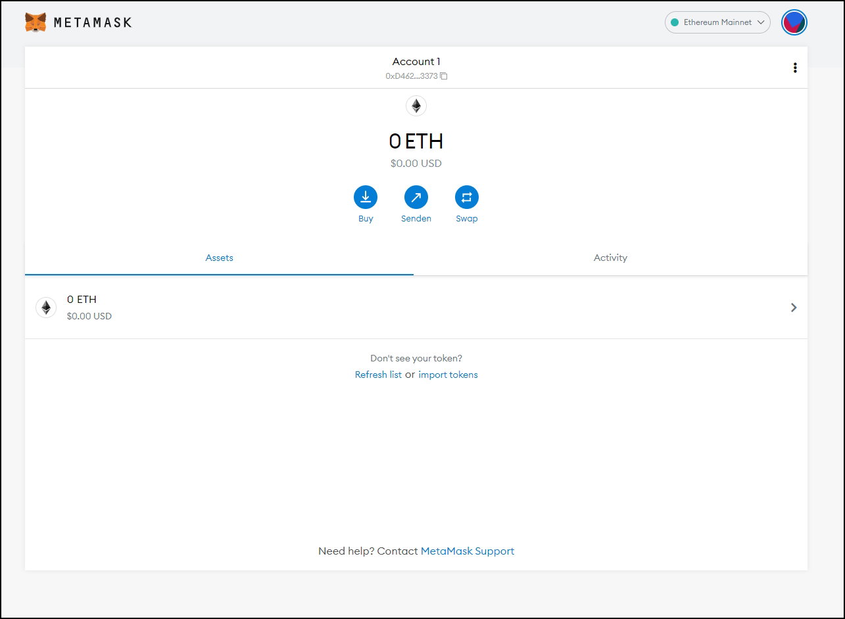The width and height of the screenshot is (845, 619).
Task: Select the 0 ETH text in asset row
Action: click(82, 300)
